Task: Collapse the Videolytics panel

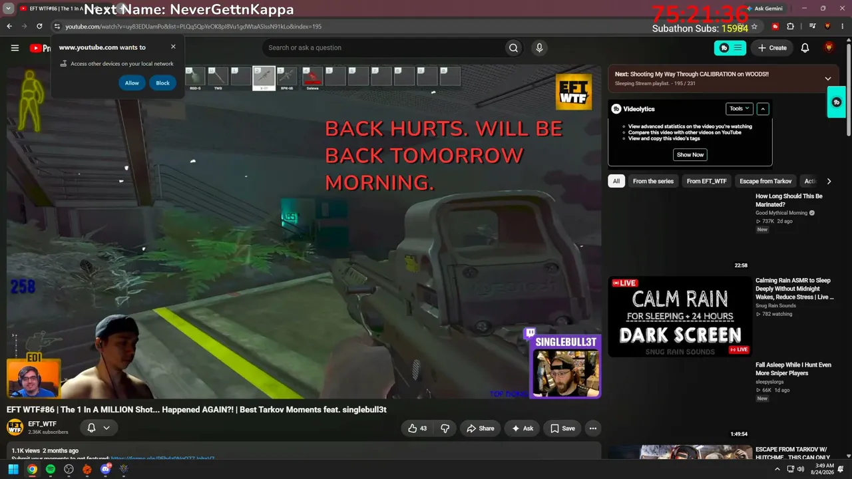Action: point(763,108)
